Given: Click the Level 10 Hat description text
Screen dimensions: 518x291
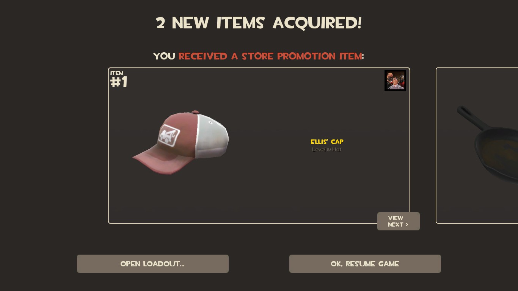Looking at the screenshot, I should 327,150.
